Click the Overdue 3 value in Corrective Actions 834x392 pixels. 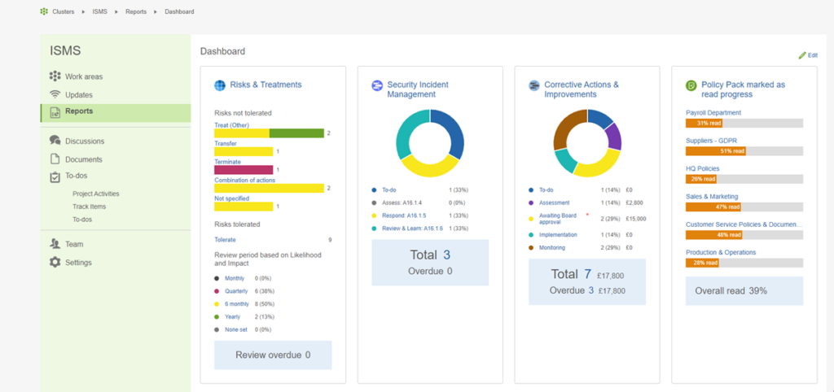point(590,290)
